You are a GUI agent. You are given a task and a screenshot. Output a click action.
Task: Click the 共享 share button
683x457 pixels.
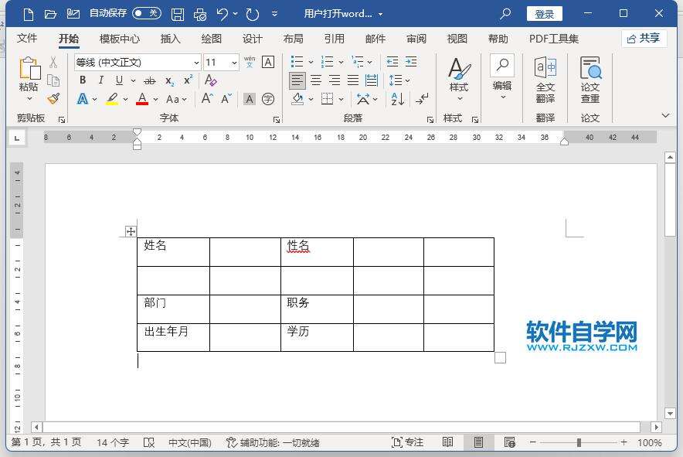(x=644, y=39)
